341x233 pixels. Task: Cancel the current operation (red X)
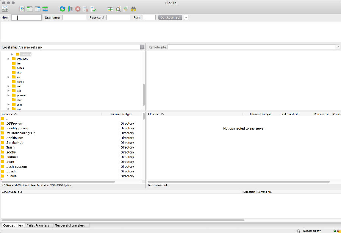pyautogui.click(x=78, y=9)
